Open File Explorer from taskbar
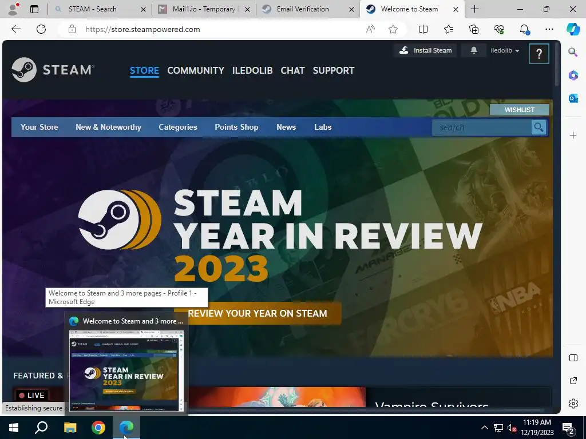This screenshot has width=586, height=439. (x=70, y=428)
